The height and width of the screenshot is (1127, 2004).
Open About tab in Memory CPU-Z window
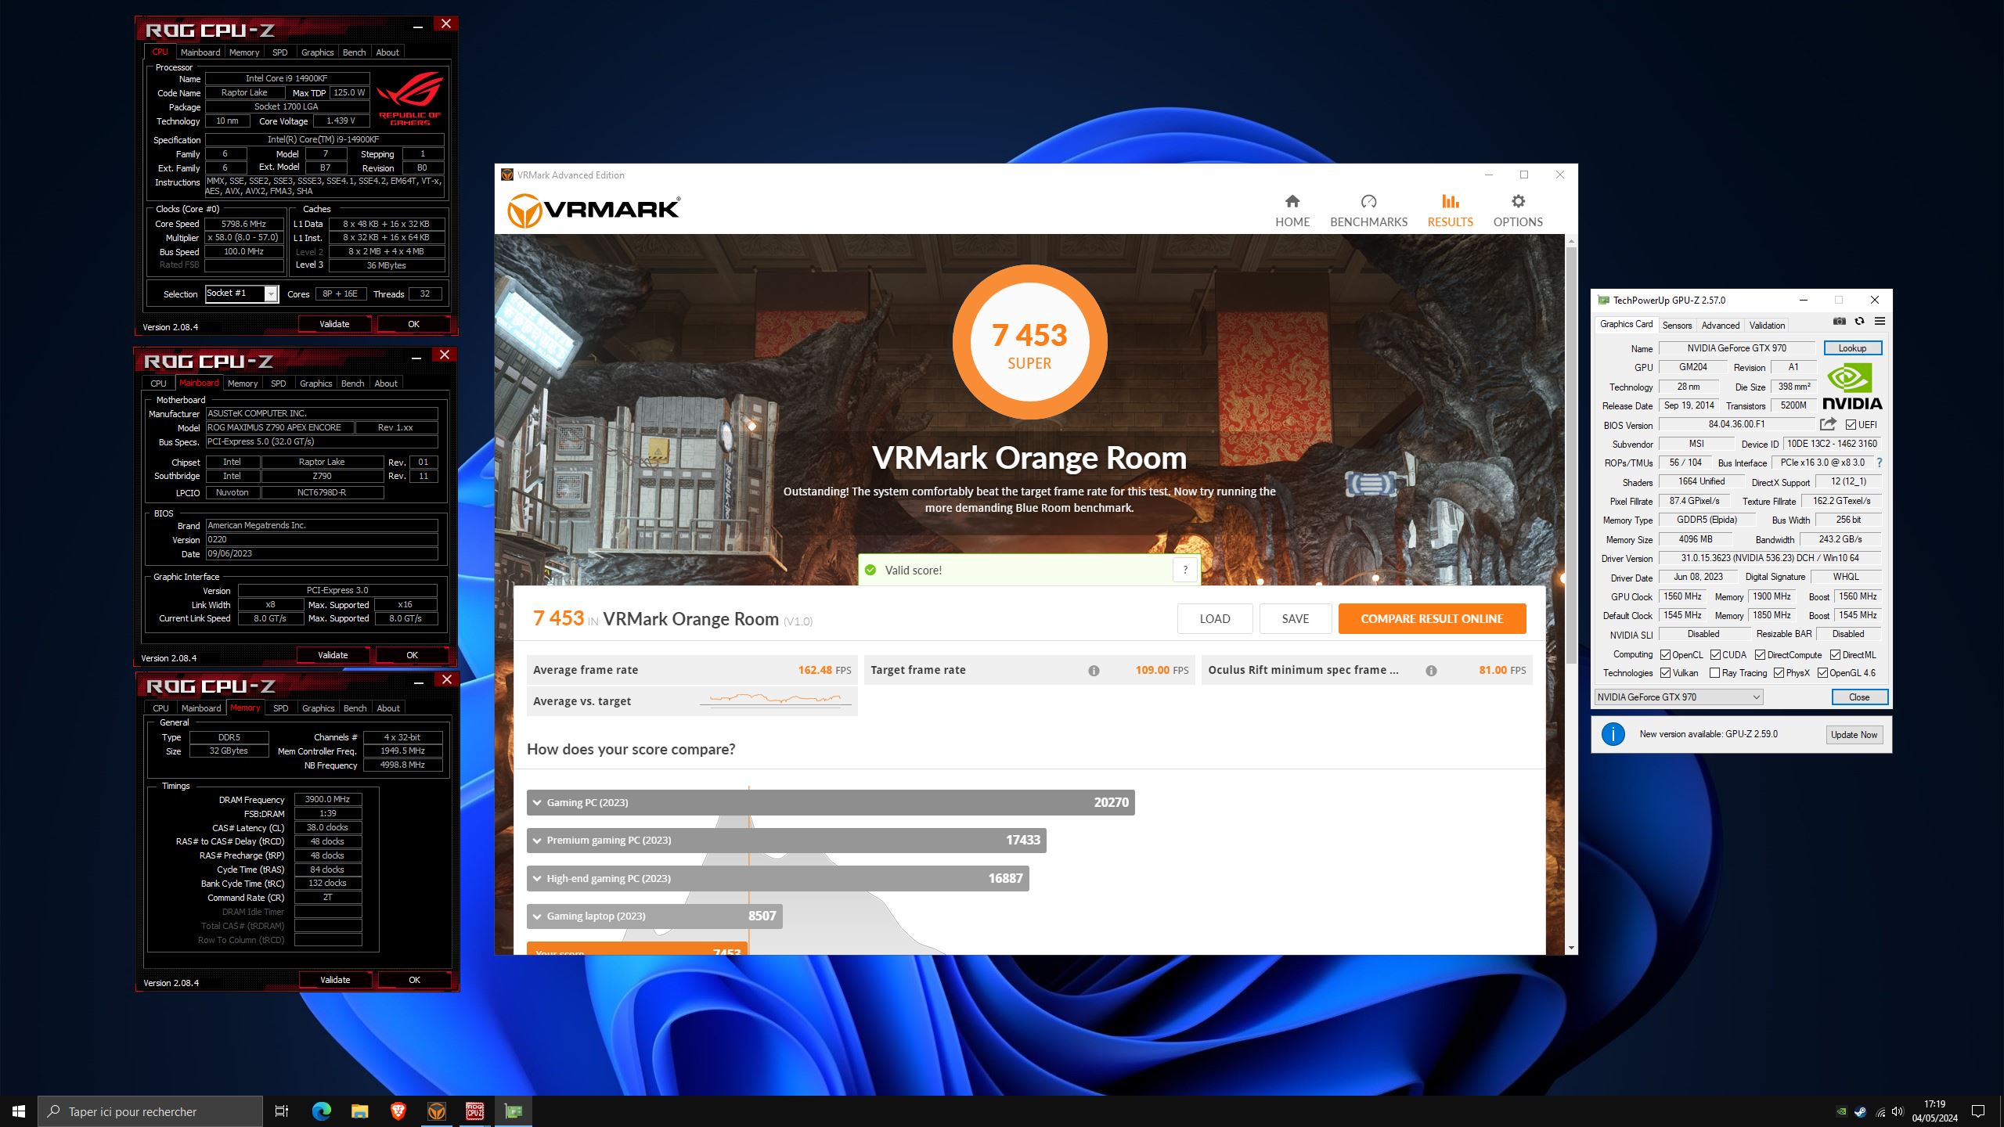pos(387,708)
